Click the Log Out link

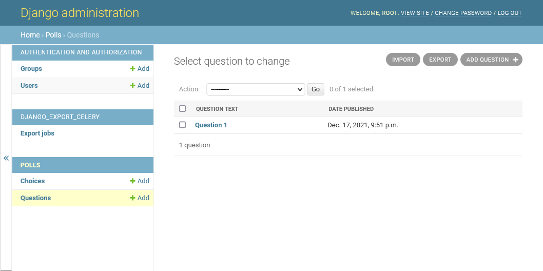coord(510,13)
